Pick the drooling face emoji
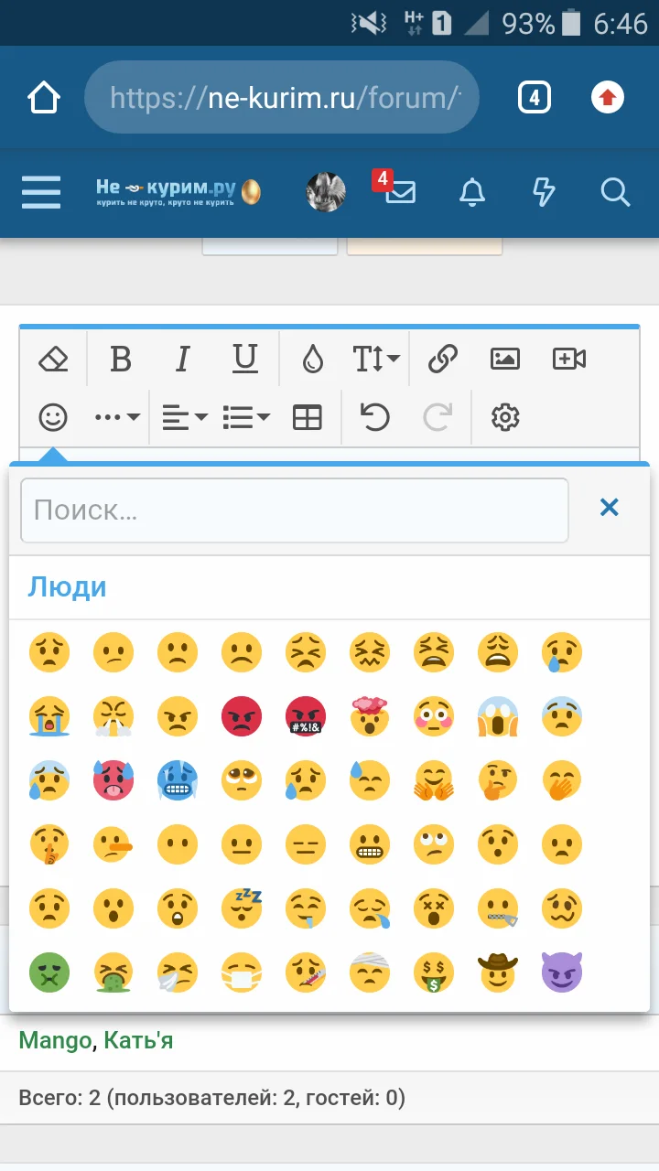The height and width of the screenshot is (1171, 659). tap(306, 908)
